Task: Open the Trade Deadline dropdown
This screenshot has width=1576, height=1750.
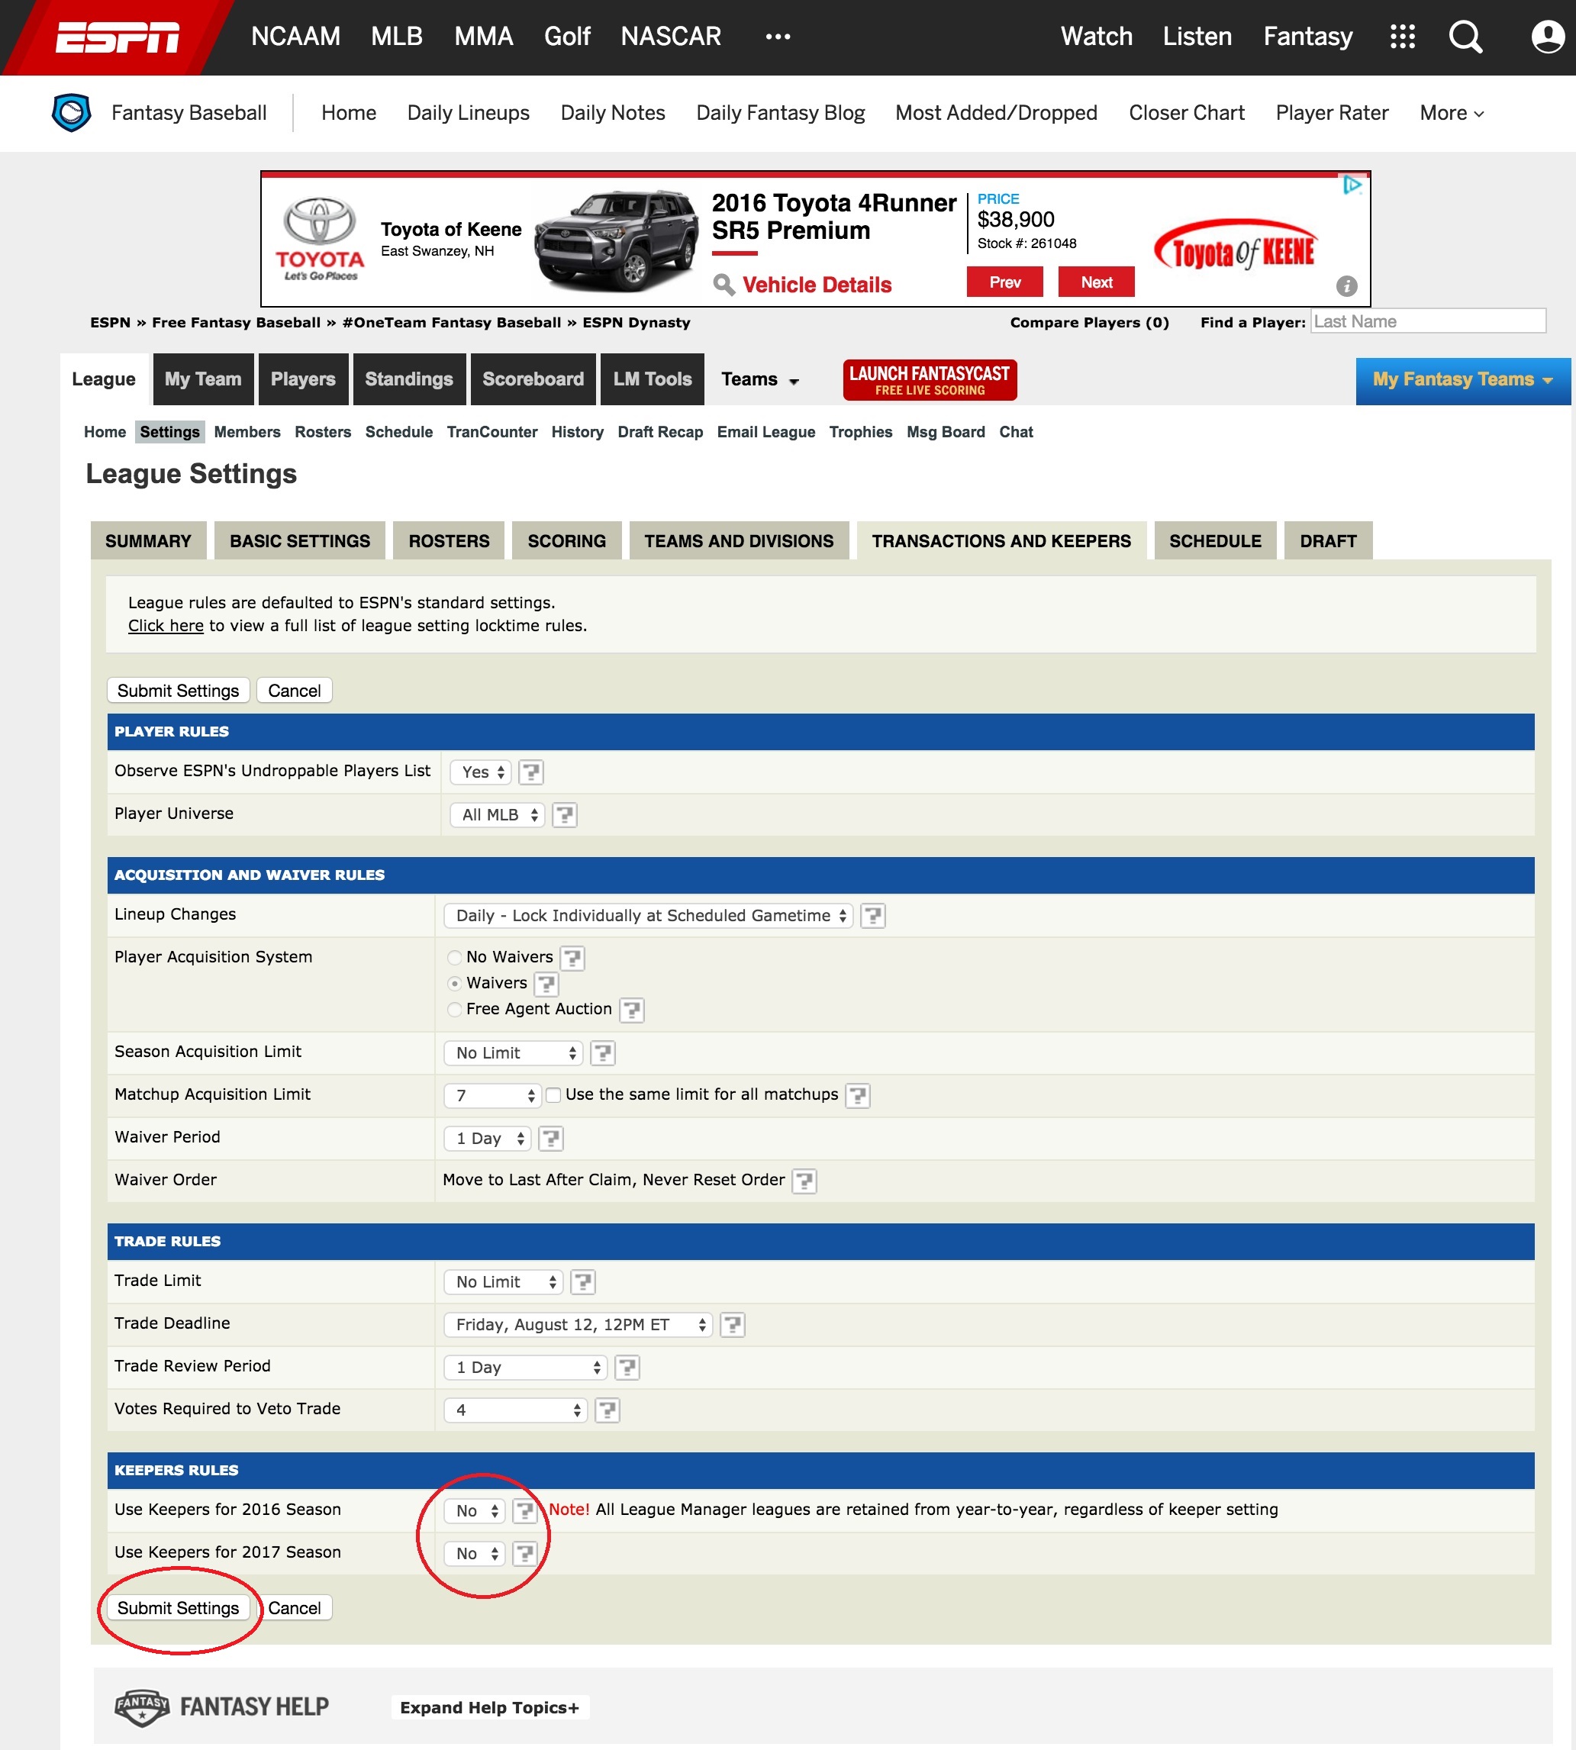Action: click(579, 1324)
